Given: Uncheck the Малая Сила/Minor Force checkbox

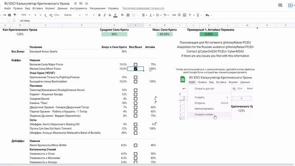Looking at the screenshot, I should click(136, 69).
